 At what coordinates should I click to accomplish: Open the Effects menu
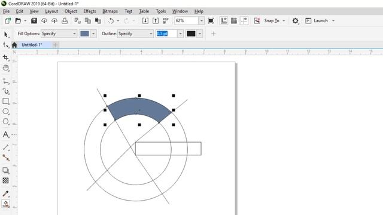tap(90, 11)
